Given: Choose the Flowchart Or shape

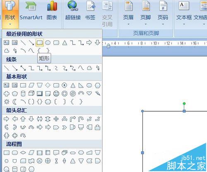Looking at the screenshot, I should click(x=48, y=161).
